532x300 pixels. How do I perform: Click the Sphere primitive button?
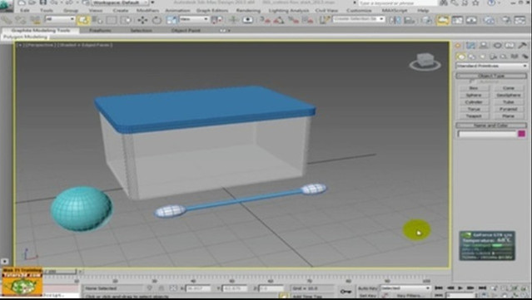coord(474,95)
